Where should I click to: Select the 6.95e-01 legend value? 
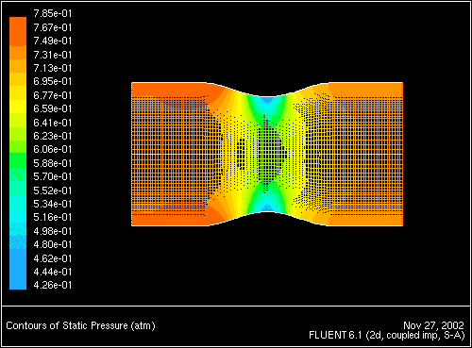[53, 81]
